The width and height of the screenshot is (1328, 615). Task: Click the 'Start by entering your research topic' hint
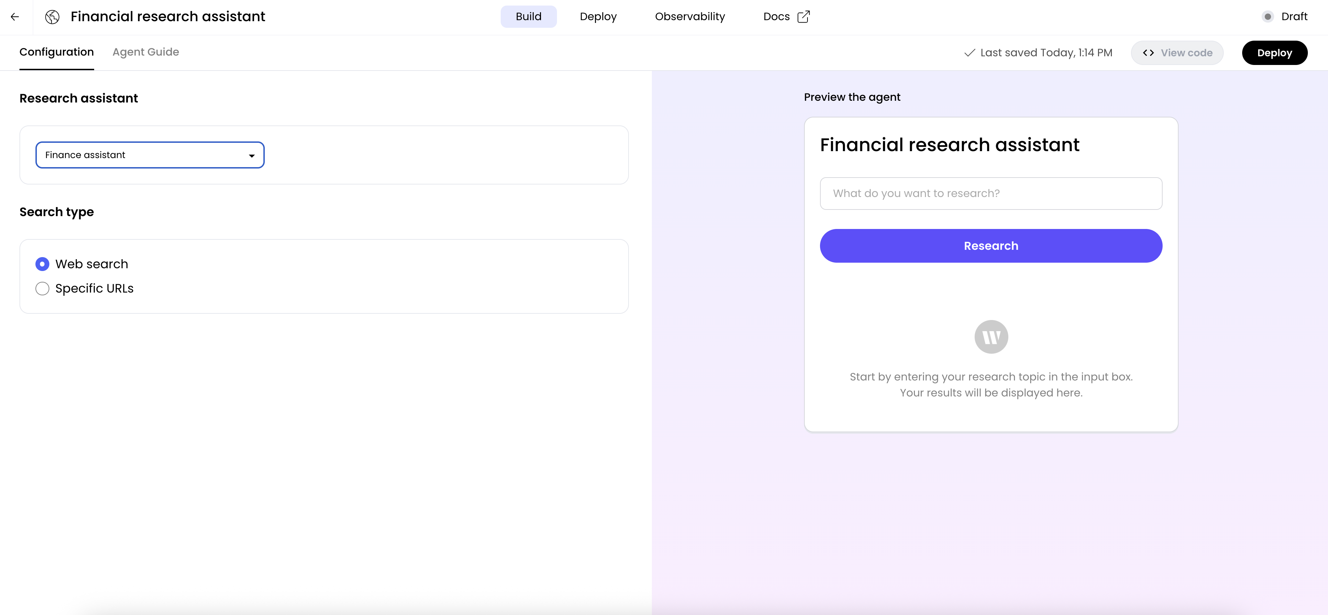click(x=991, y=385)
